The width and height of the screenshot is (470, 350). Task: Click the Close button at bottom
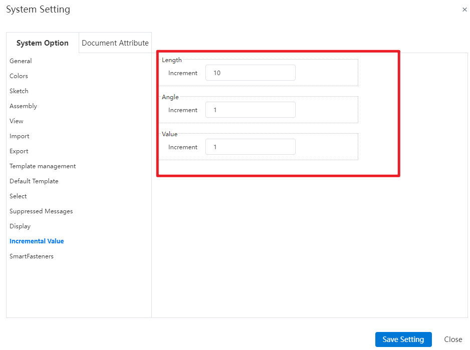click(x=453, y=339)
